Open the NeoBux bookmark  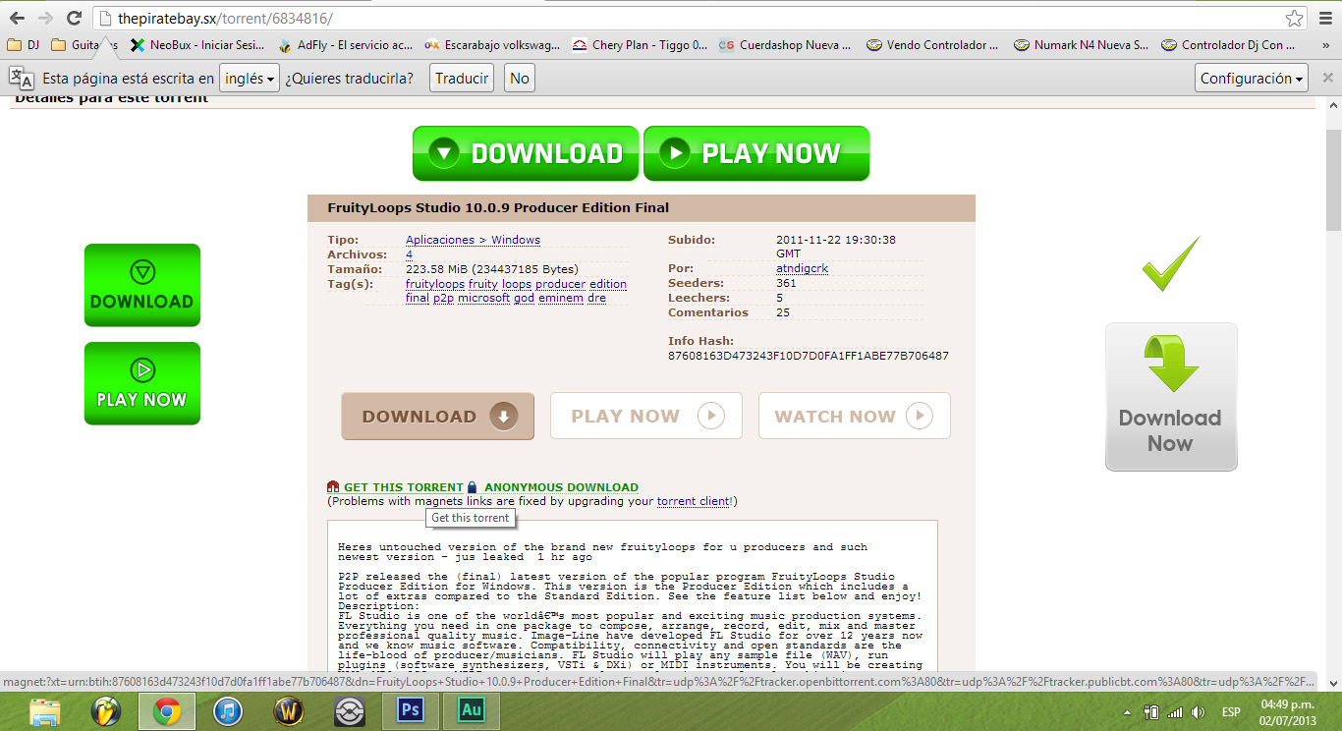(x=198, y=45)
